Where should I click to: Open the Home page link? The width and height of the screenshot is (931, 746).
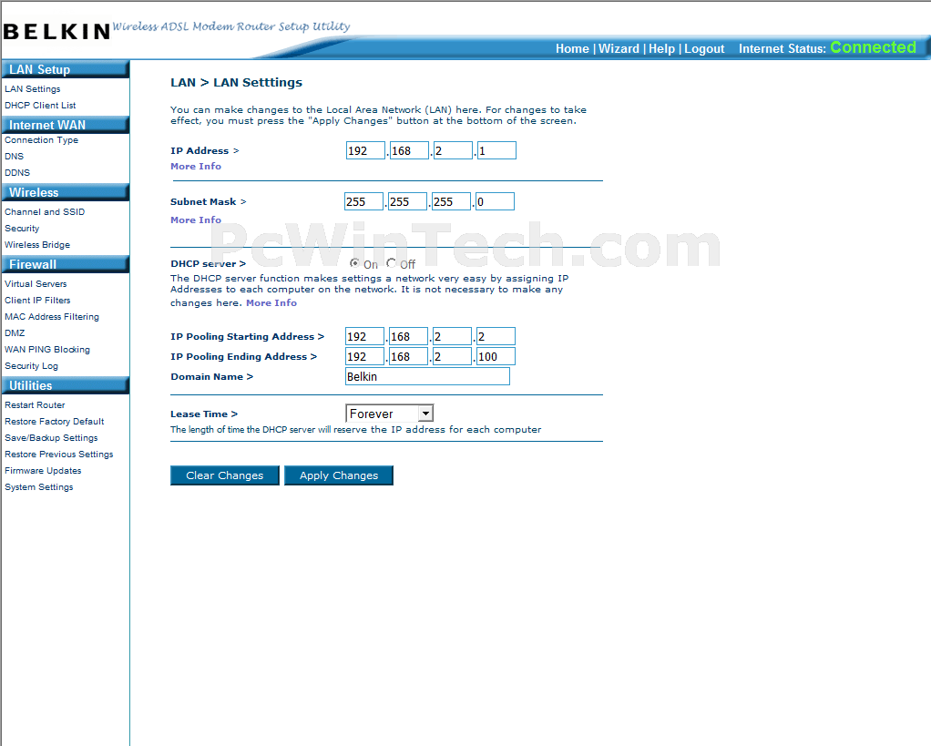[x=572, y=48]
